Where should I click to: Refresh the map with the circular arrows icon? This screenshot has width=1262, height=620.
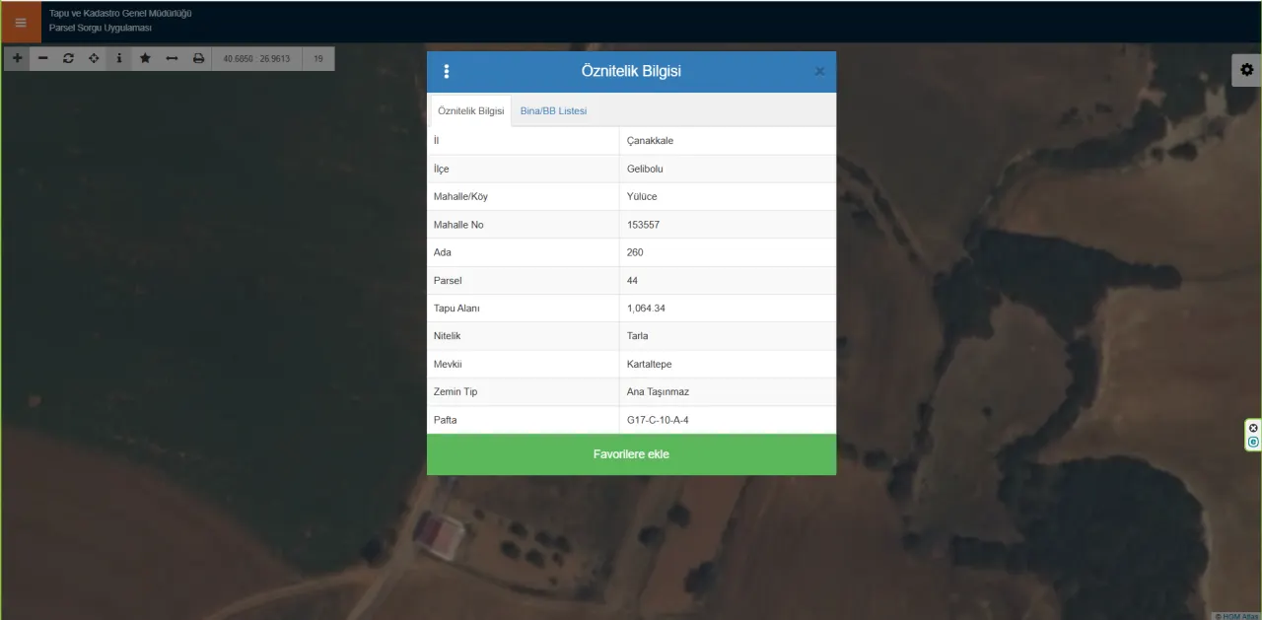[68, 58]
